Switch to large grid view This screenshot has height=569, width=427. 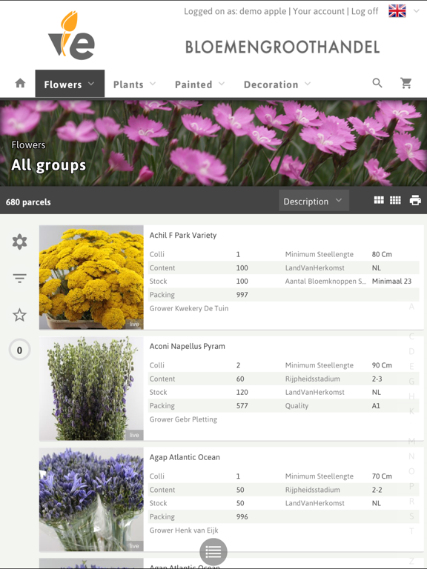point(379,200)
